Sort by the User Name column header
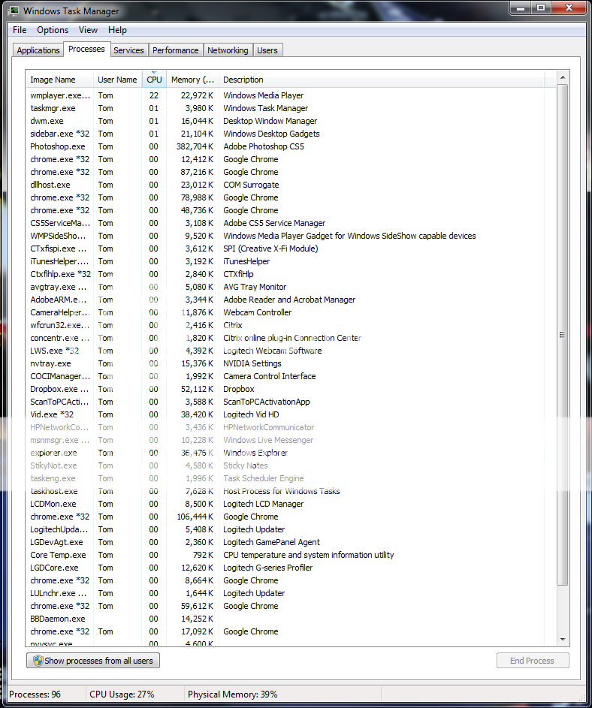 (x=117, y=80)
